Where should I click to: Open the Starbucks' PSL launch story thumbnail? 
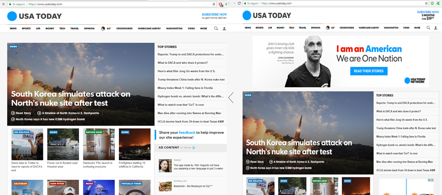[99, 144]
